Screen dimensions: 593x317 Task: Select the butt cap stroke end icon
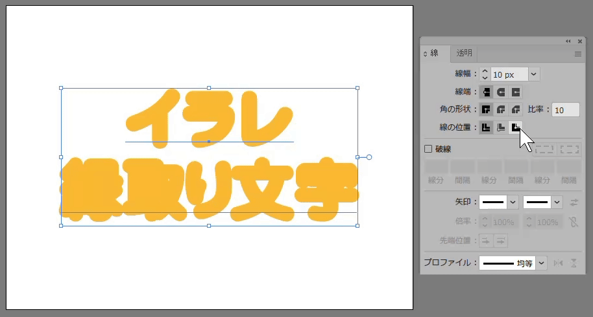486,92
